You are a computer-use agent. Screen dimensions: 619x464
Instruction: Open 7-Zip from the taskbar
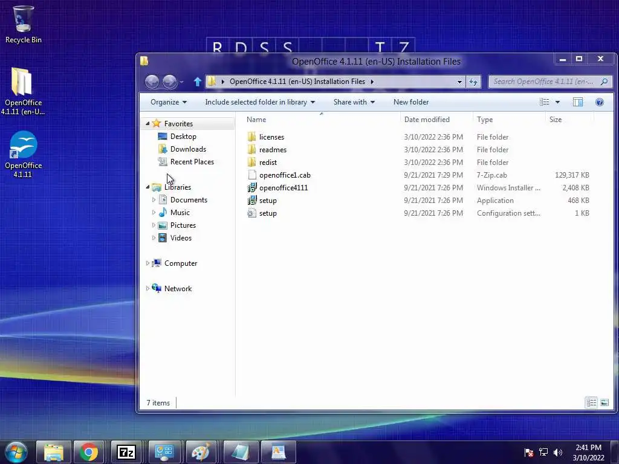(x=126, y=452)
